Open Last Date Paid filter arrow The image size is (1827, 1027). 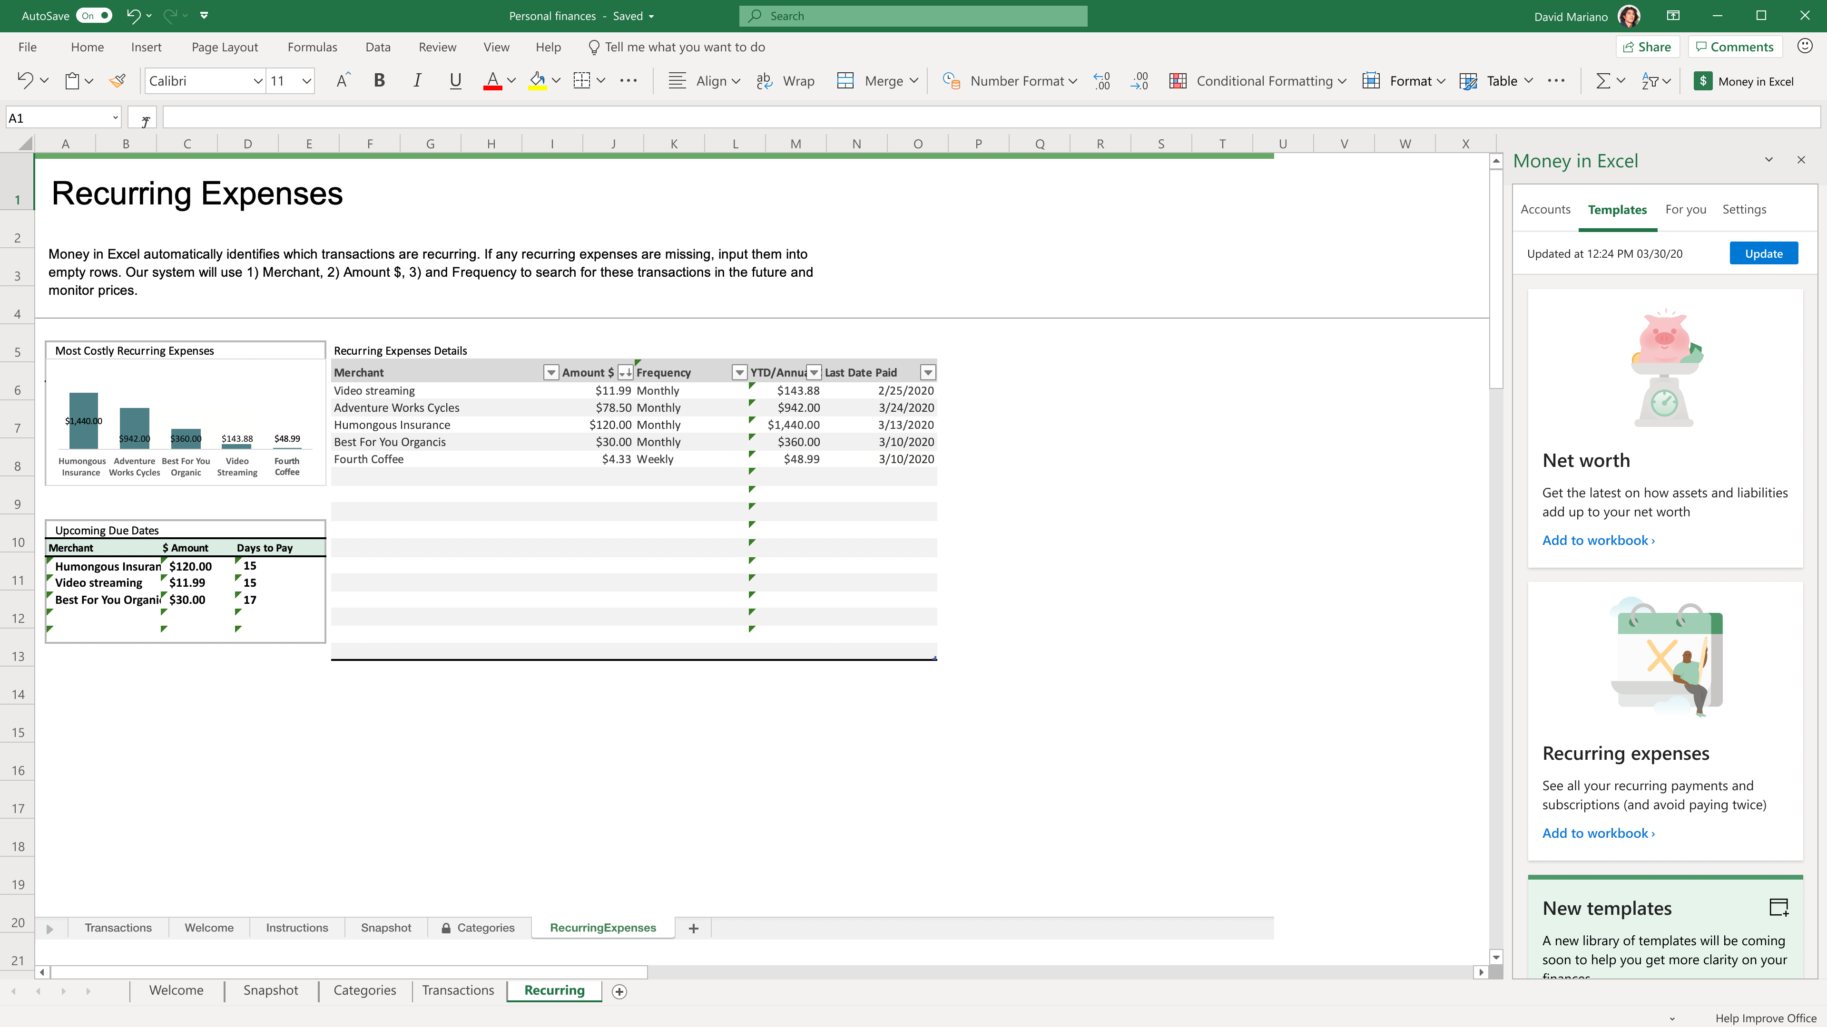[x=928, y=372]
